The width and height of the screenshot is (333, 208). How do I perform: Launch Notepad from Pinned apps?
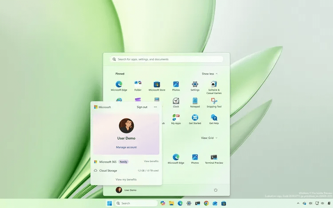pyautogui.click(x=195, y=102)
